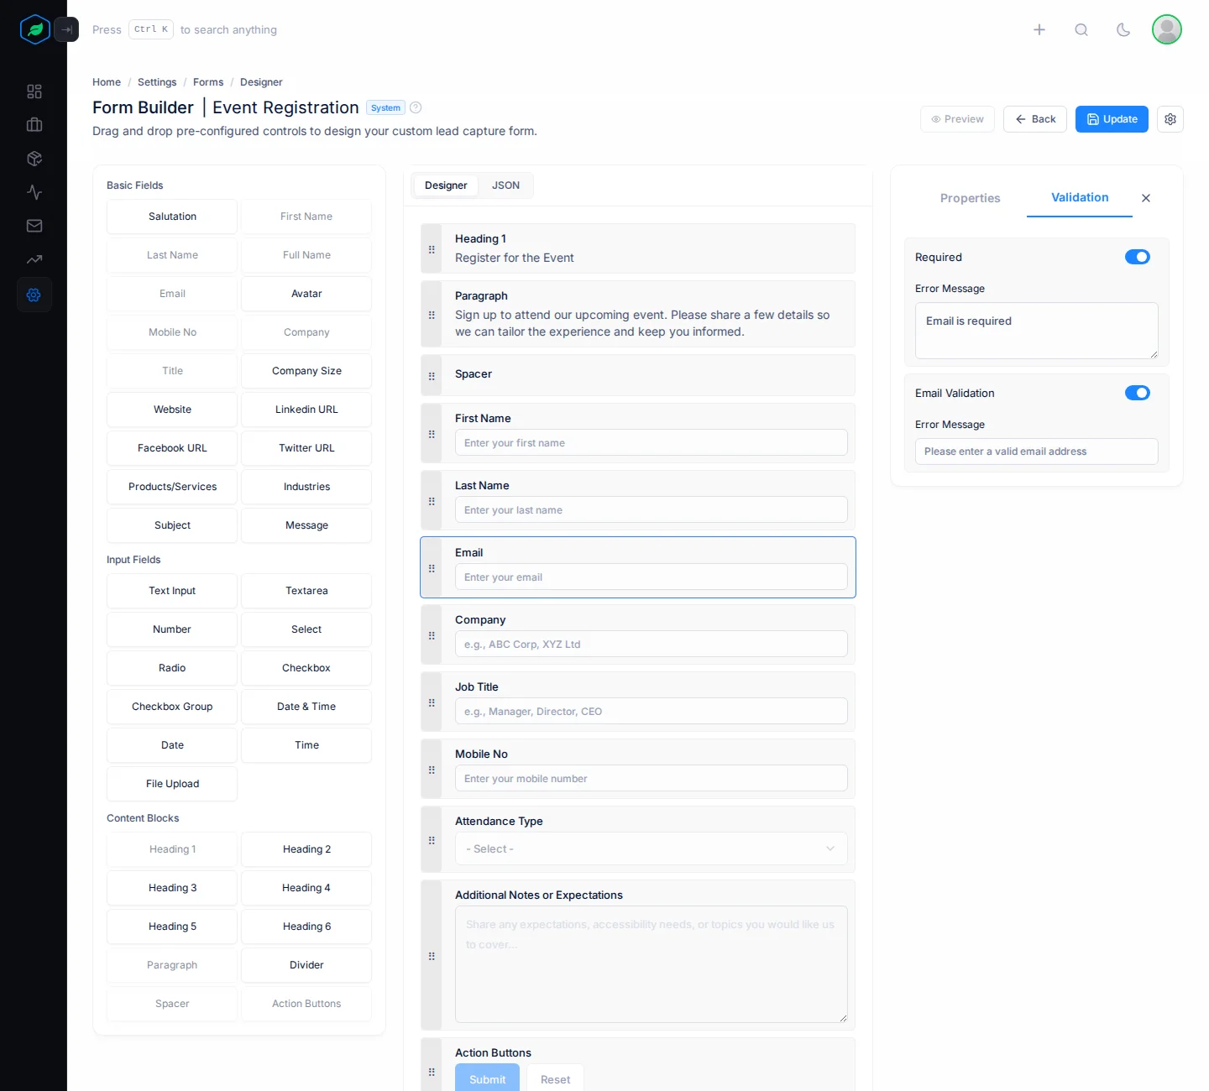Image resolution: width=1209 pixels, height=1091 pixels.
Task: Add the Linkedin URL basic field
Action: point(306,410)
